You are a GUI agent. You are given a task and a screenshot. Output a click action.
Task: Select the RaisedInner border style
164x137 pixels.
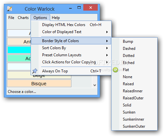[x=134, y=91]
